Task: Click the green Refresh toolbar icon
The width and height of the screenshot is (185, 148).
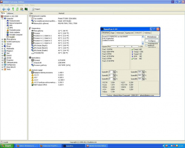Action: click(x=17, y=9)
